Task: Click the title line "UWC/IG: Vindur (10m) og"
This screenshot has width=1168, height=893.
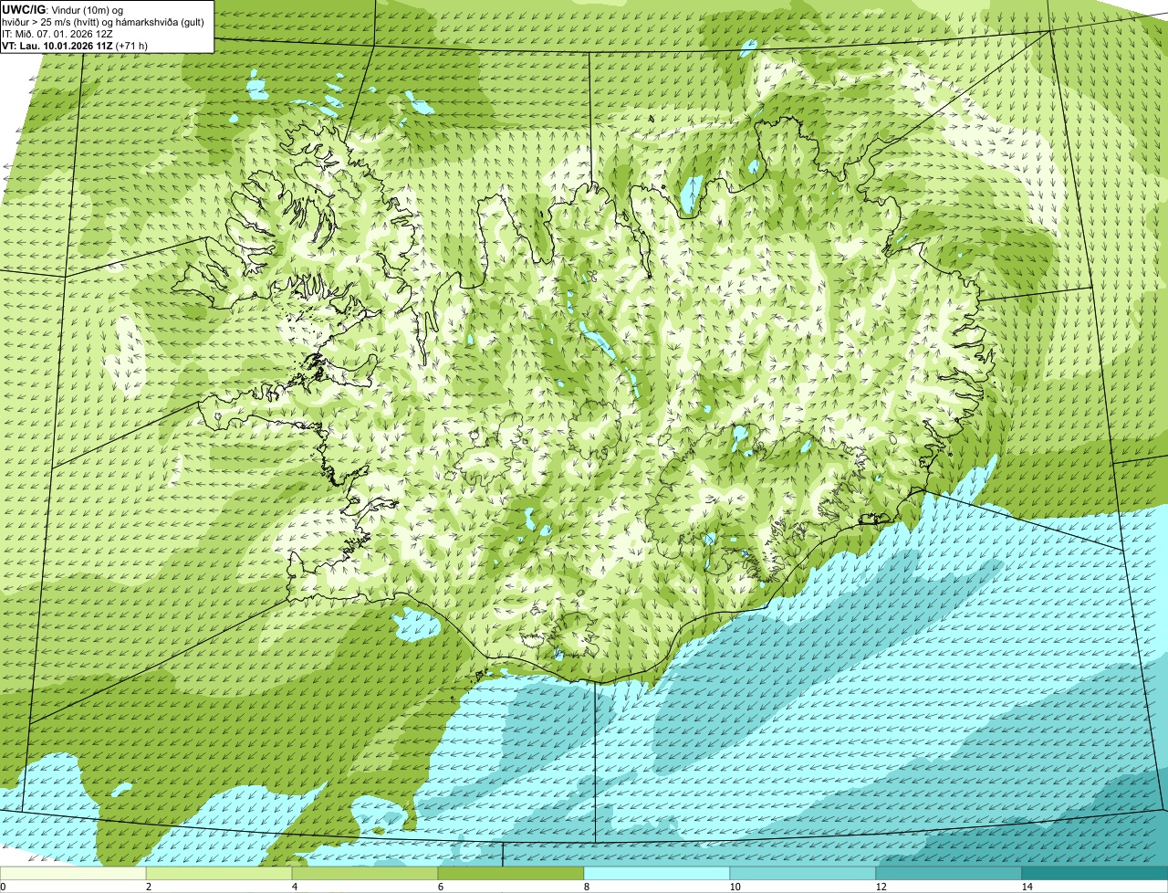Action: pos(63,9)
